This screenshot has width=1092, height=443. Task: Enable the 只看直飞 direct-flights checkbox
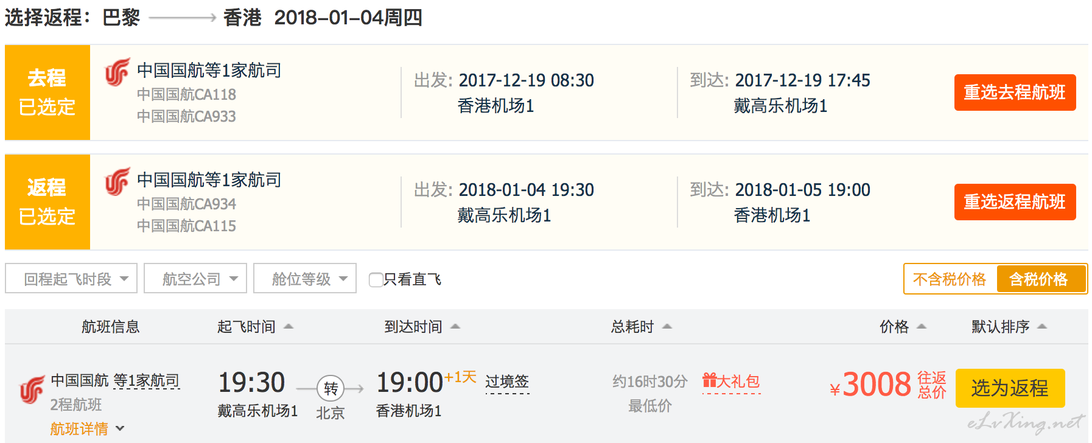pos(376,279)
